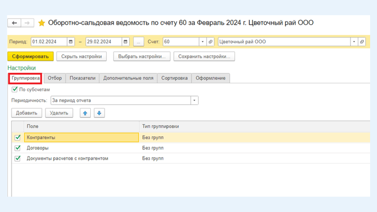Uncheck the Контрагенты row checkbox
The height and width of the screenshot is (212, 377).
(x=17, y=137)
